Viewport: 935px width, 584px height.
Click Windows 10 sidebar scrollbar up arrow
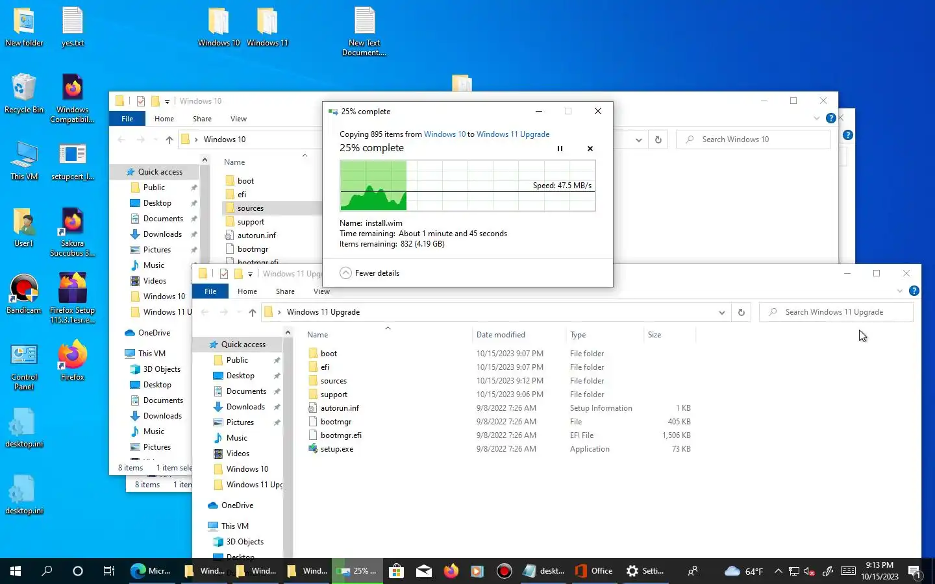[x=205, y=160]
